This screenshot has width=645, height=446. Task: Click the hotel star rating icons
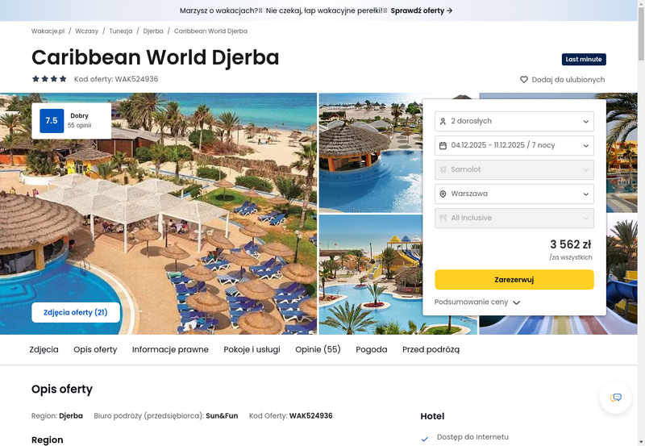pyautogui.click(x=49, y=79)
